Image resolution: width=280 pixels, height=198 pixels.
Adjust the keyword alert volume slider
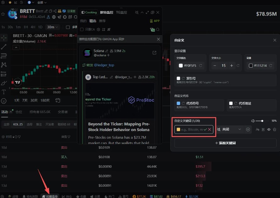click(262, 121)
